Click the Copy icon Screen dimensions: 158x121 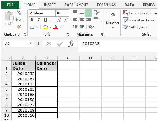(x=18, y=20)
